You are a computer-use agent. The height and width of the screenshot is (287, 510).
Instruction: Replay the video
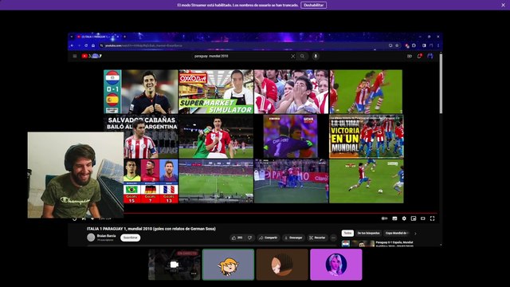click(x=74, y=218)
